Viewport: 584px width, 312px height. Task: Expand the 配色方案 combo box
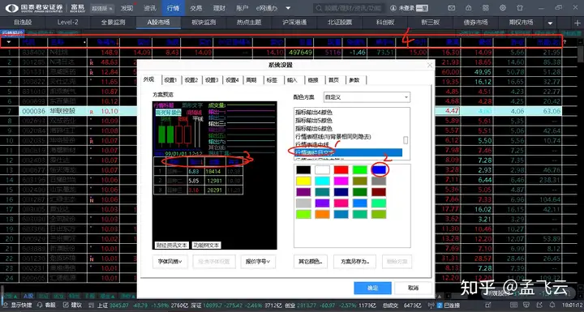pos(367,97)
